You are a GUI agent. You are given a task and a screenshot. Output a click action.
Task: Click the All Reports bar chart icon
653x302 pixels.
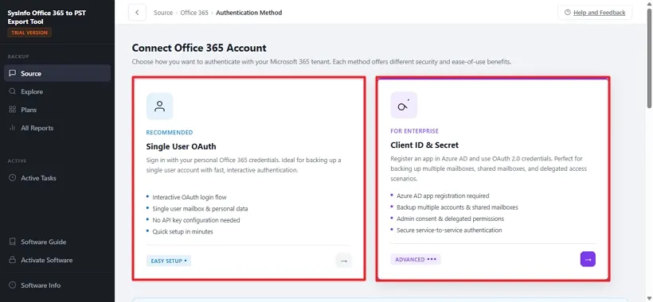pos(13,128)
